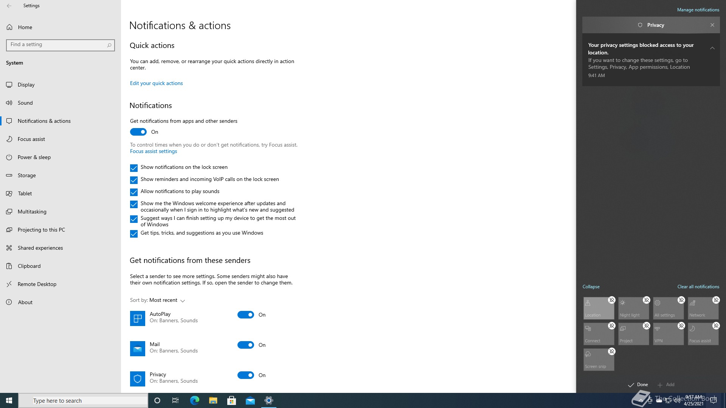
Task: Select the Location quick action tile
Action: [599, 308]
